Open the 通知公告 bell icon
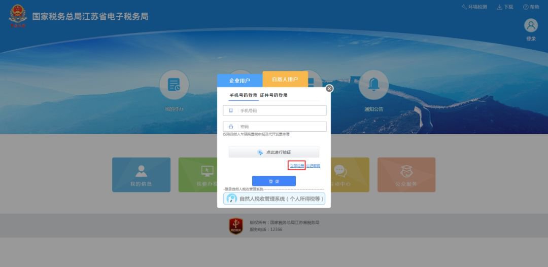This screenshot has height=267, width=548. [x=373, y=85]
